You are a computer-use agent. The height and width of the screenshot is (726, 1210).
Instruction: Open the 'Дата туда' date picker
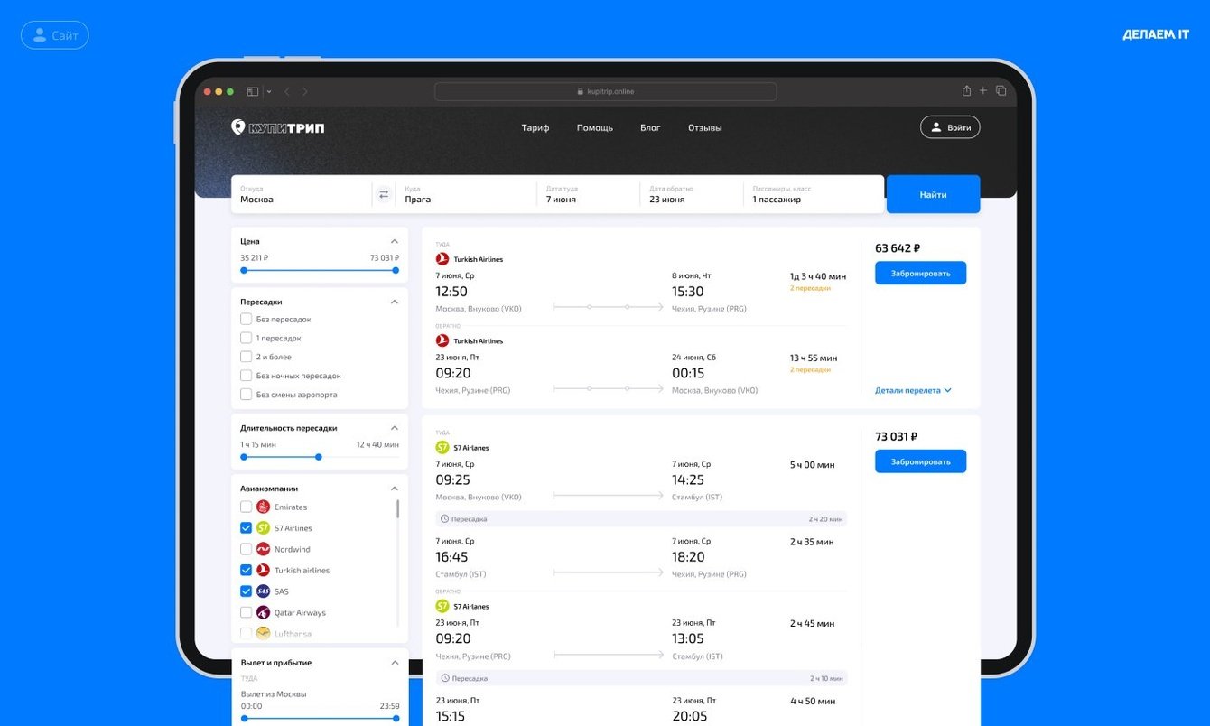point(588,194)
